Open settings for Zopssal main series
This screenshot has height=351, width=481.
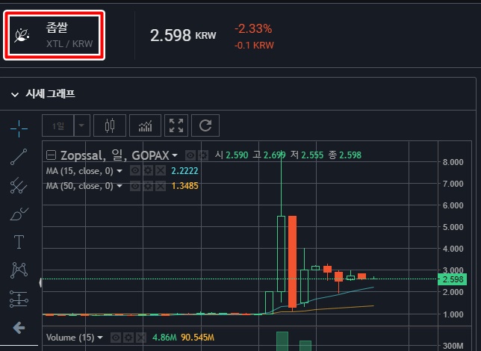pos(202,155)
